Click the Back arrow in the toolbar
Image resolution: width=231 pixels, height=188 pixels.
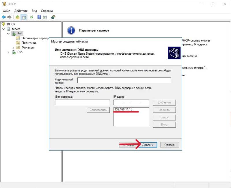point(4,17)
